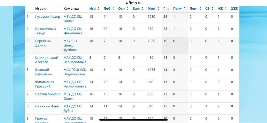Image resolution: width=267 pixels, height=123 pixels.
Task: Open team МАУ СШ Центр футбола
Action: 70,45
